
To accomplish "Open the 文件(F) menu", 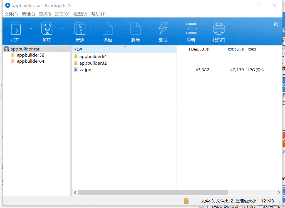I will [11, 14].
